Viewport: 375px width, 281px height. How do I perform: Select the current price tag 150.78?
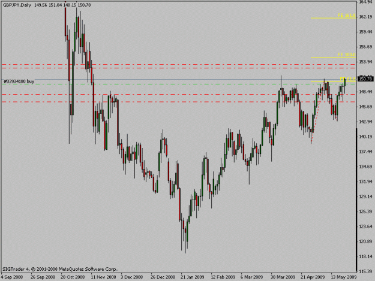(x=365, y=78)
